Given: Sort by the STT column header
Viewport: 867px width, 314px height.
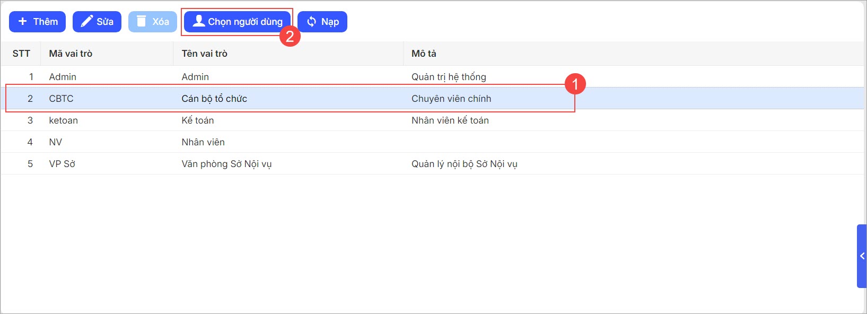Looking at the screenshot, I should click(x=21, y=54).
